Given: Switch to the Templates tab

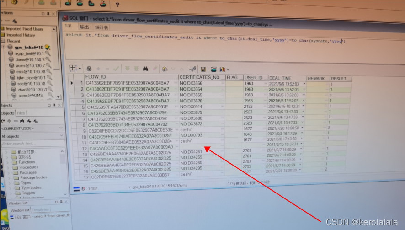Looking at the screenshot, I should 40,209.
